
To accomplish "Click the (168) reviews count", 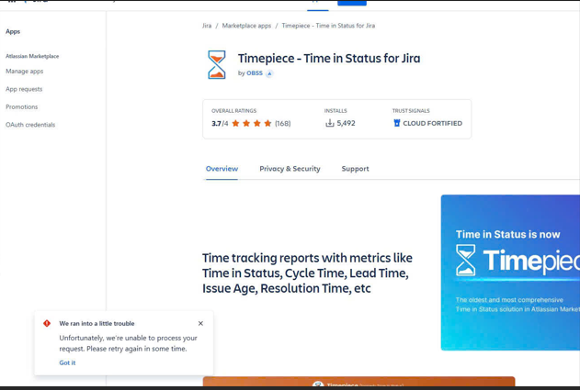I will pyautogui.click(x=282, y=123).
